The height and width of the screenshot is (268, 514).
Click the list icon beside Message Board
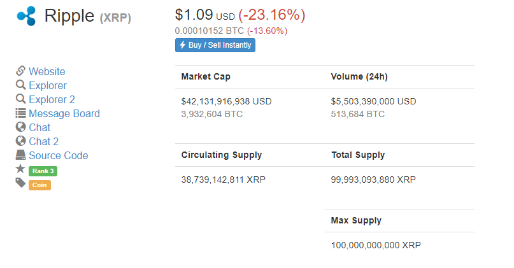coord(20,113)
